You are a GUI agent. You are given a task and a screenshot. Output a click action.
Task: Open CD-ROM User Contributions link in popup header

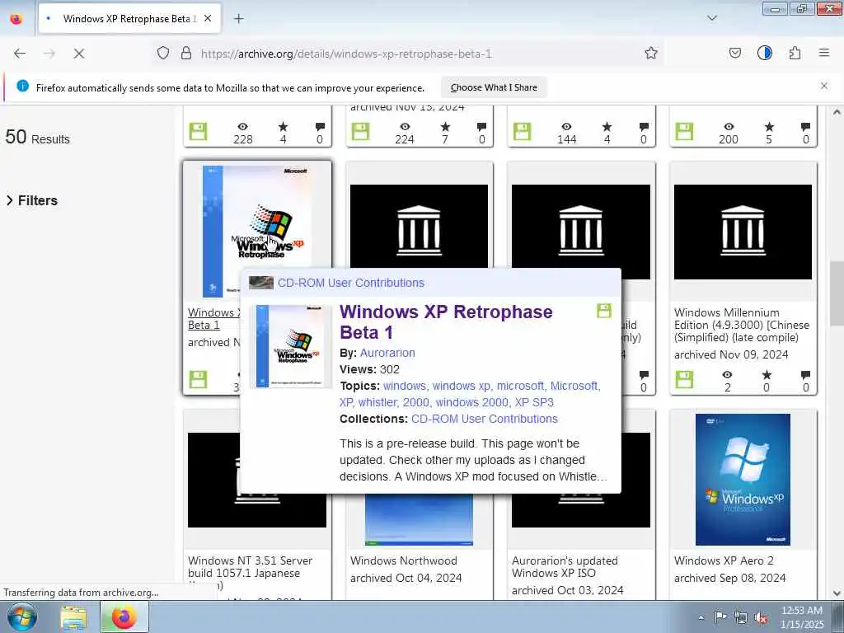tap(351, 283)
